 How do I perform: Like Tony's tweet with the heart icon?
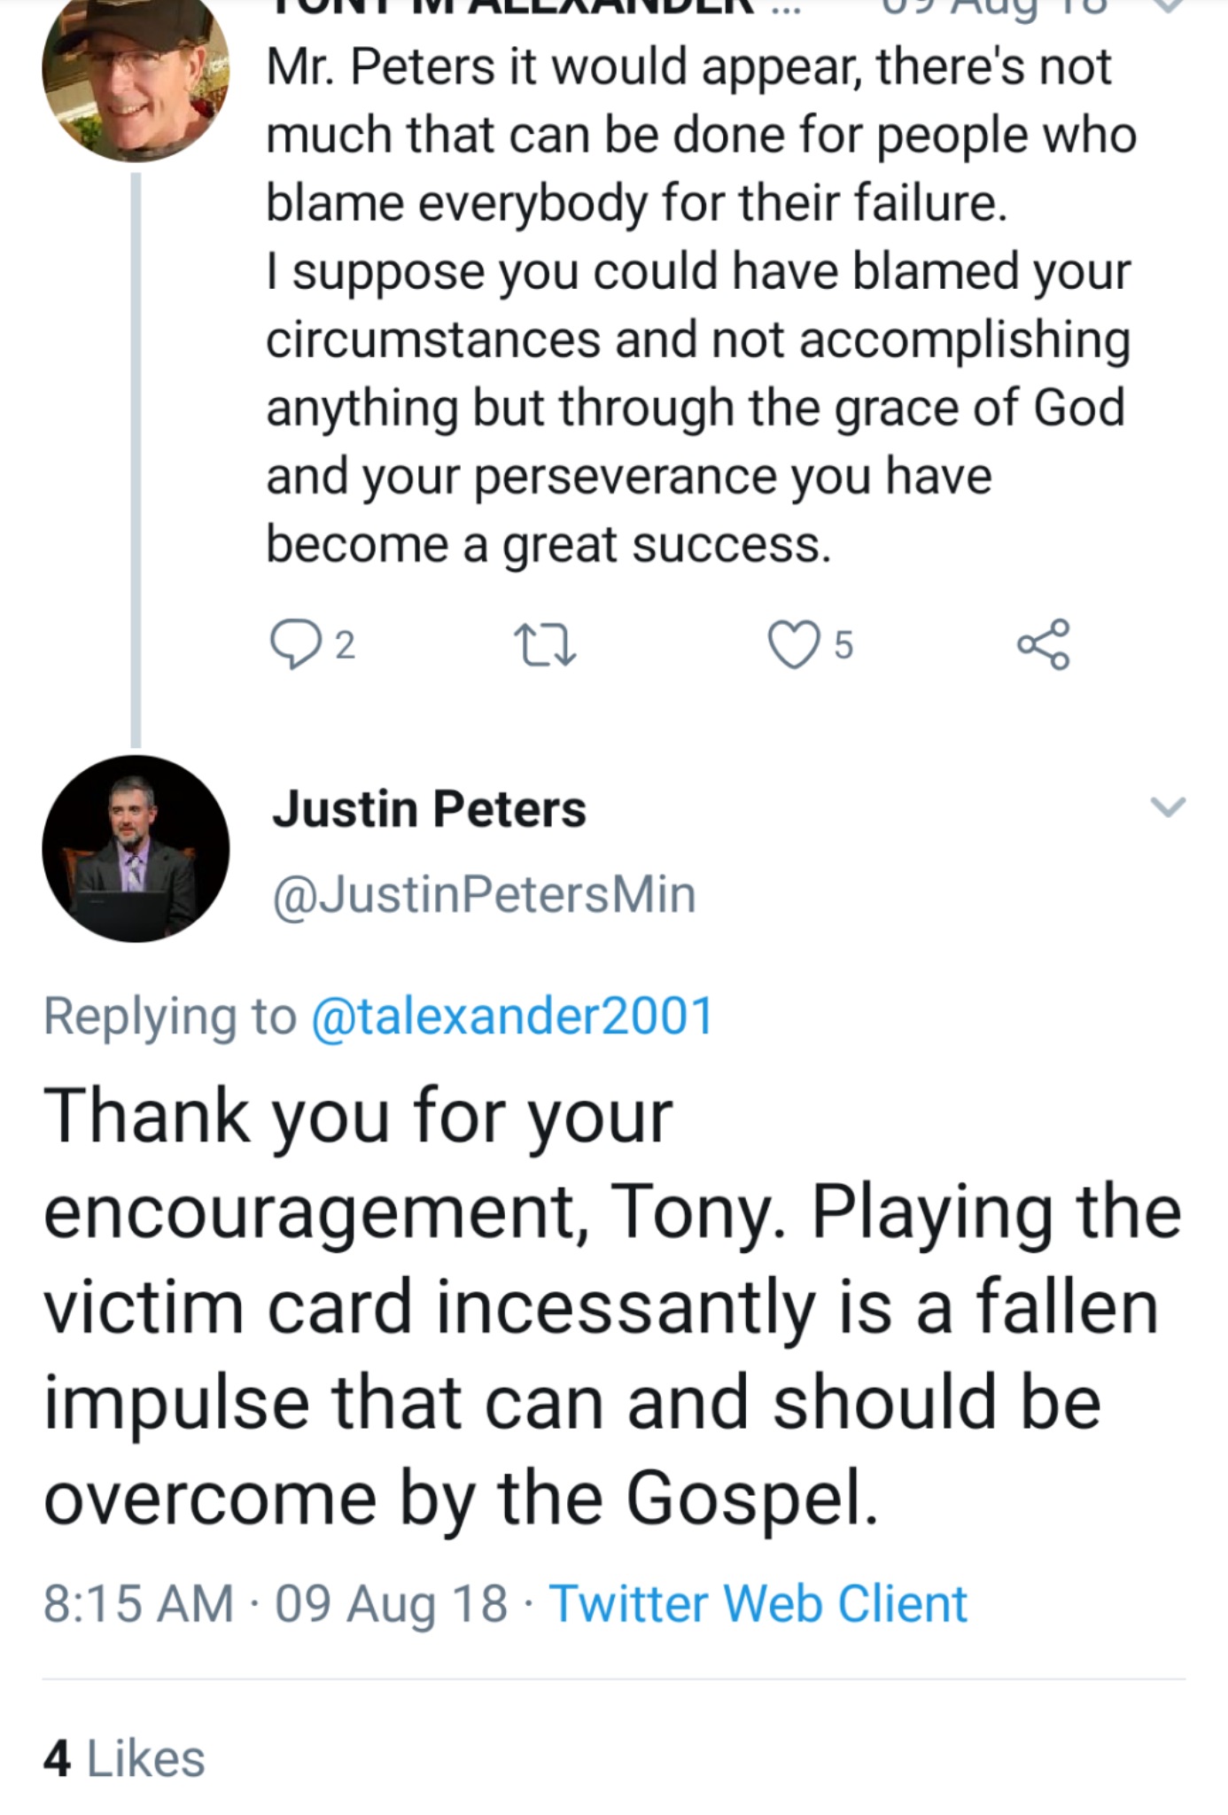793,644
